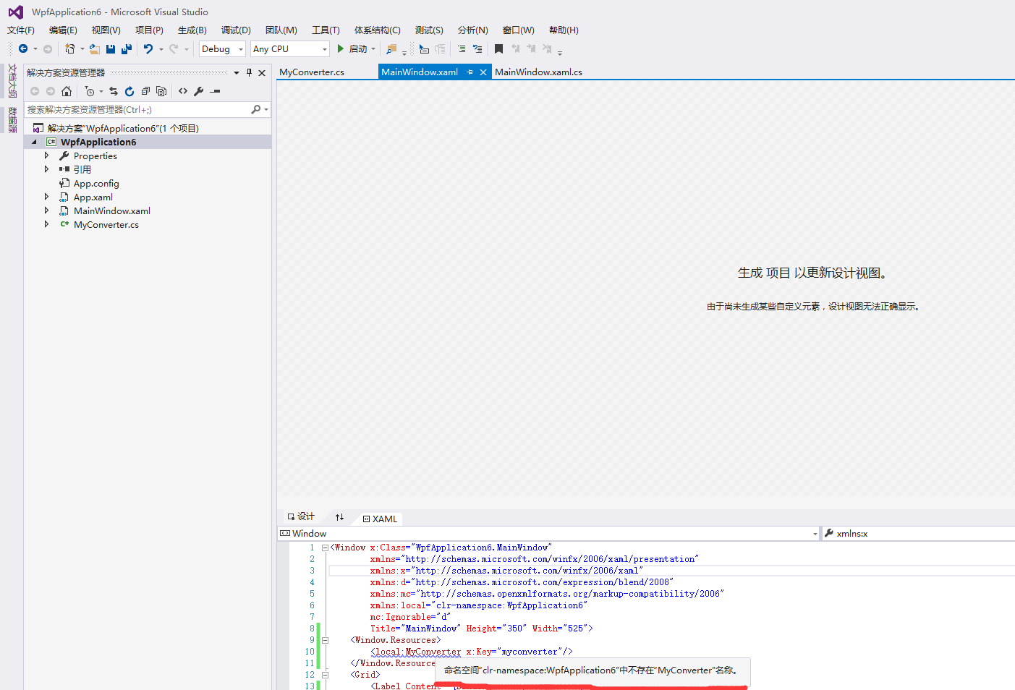1015x690 pixels.
Task: Open the 工具(T) tools menu
Action: (x=326, y=30)
